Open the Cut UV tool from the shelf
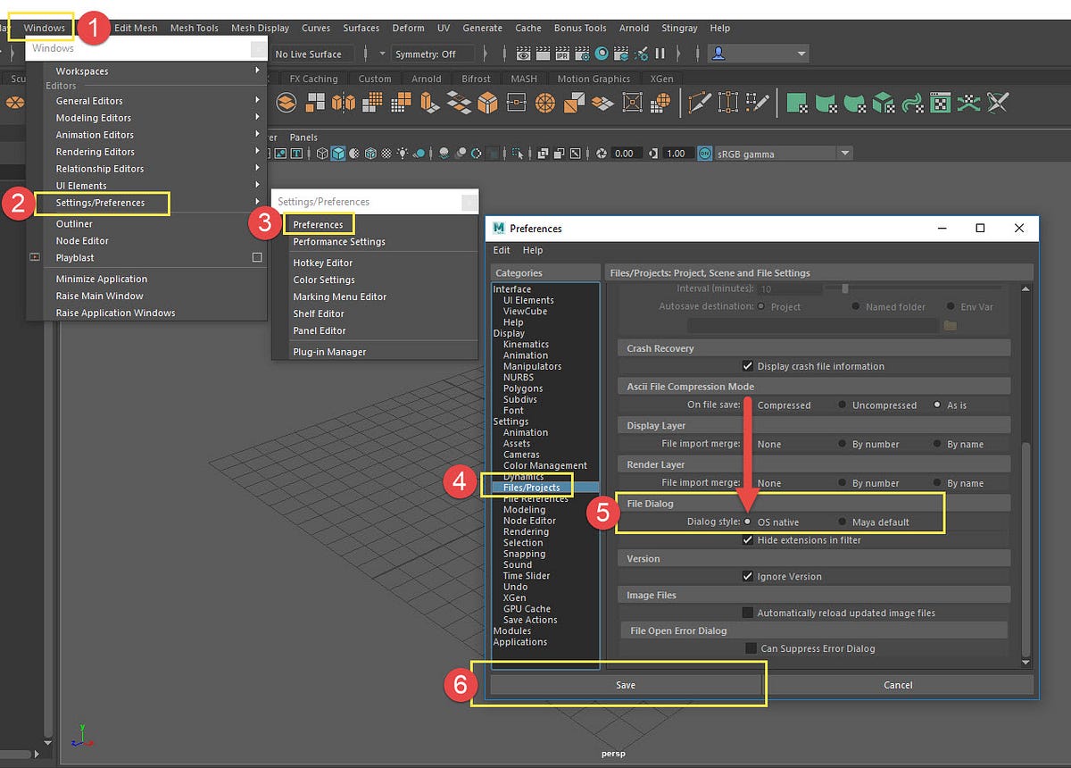1071x768 pixels. click(997, 103)
